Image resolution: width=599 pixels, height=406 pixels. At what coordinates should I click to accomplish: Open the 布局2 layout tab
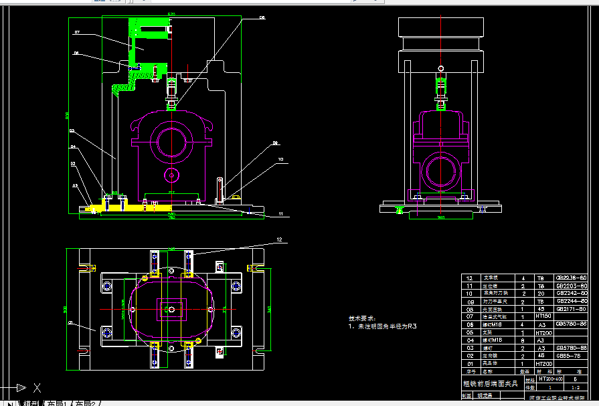(x=85, y=403)
